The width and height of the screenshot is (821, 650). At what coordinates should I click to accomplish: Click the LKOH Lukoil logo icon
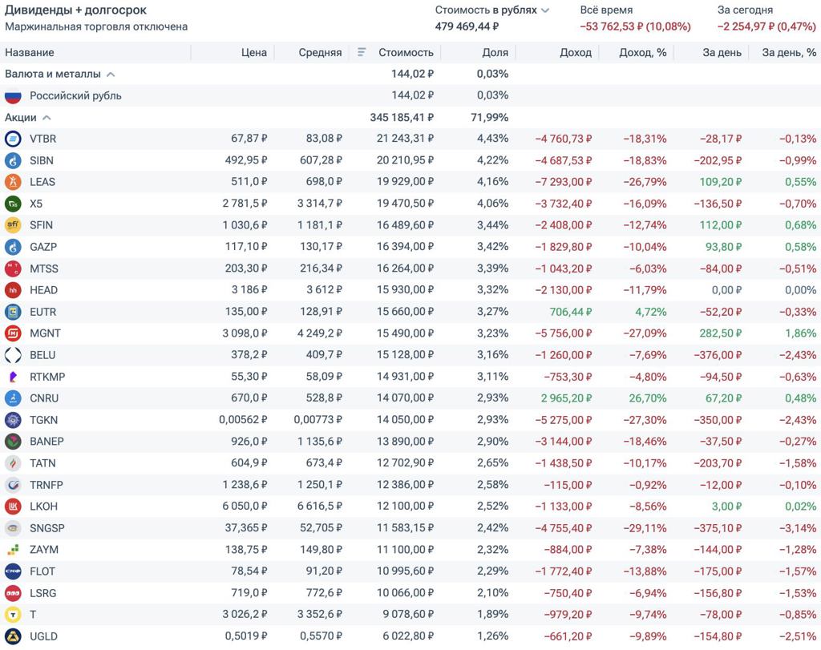pyautogui.click(x=13, y=507)
